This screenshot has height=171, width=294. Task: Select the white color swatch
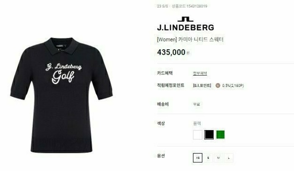(198, 134)
